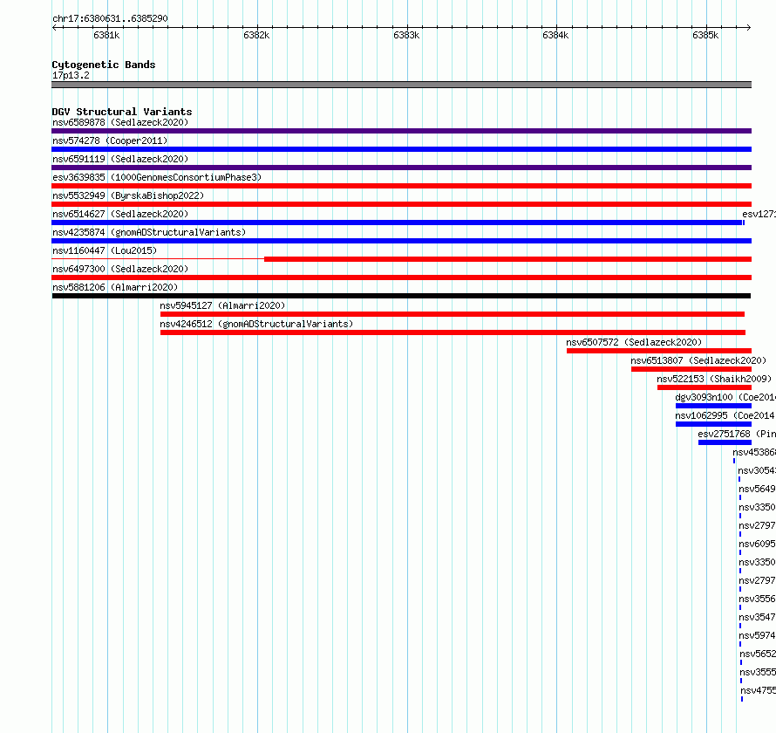Screen dimensions: 776x733
Task: Click the red bar under esv3639835
Action: [401, 186]
